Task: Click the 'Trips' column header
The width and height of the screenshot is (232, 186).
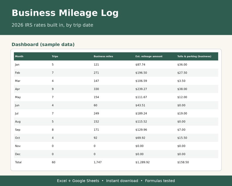Action: coord(55,56)
